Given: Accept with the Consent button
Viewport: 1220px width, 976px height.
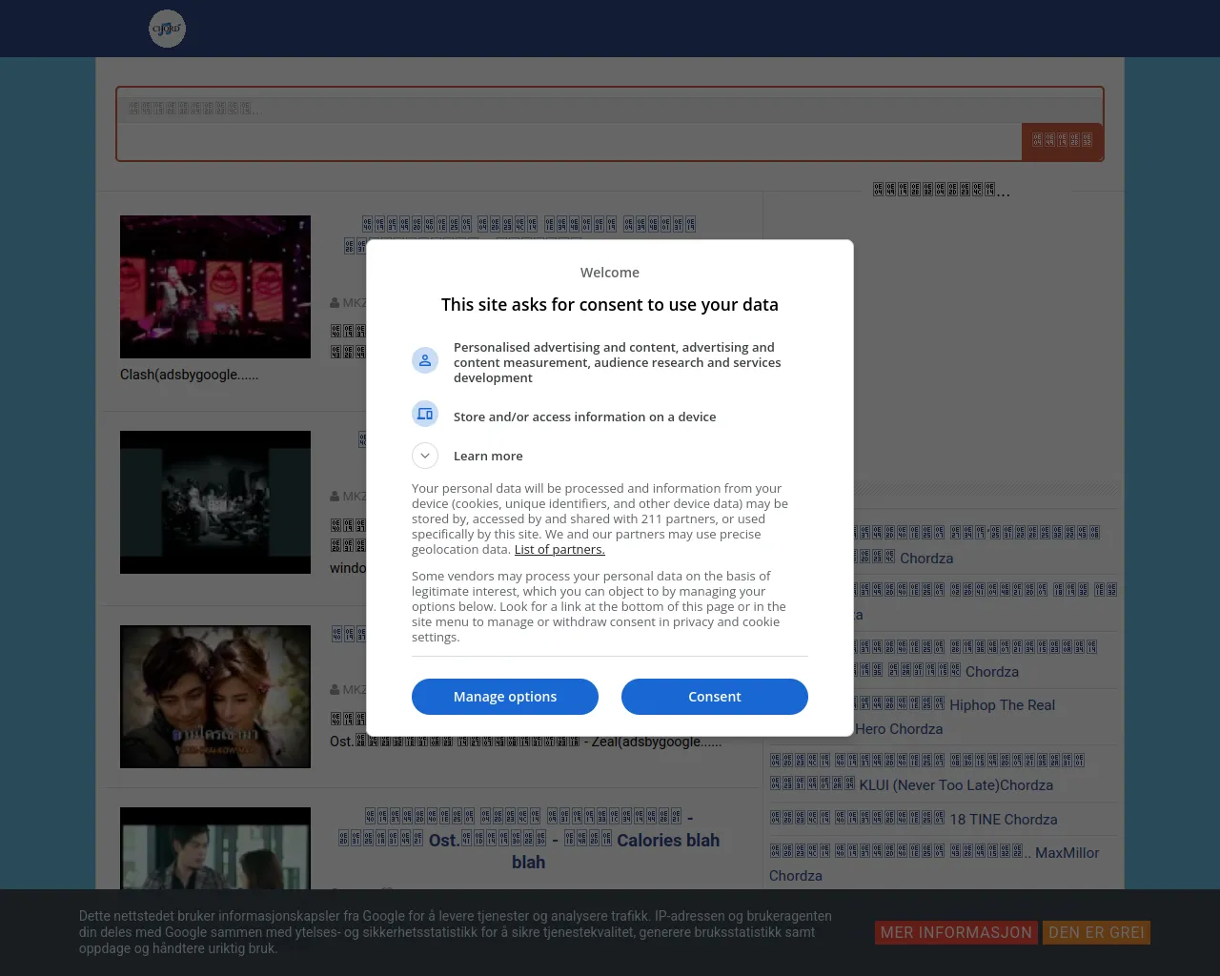Looking at the screenshot, I should point(715,697).
